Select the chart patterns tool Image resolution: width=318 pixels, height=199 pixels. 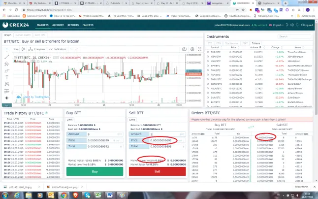coord(7,84)
